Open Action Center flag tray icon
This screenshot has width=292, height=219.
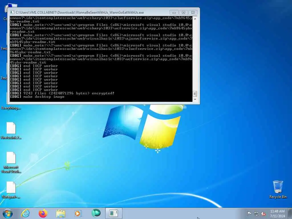249,213
